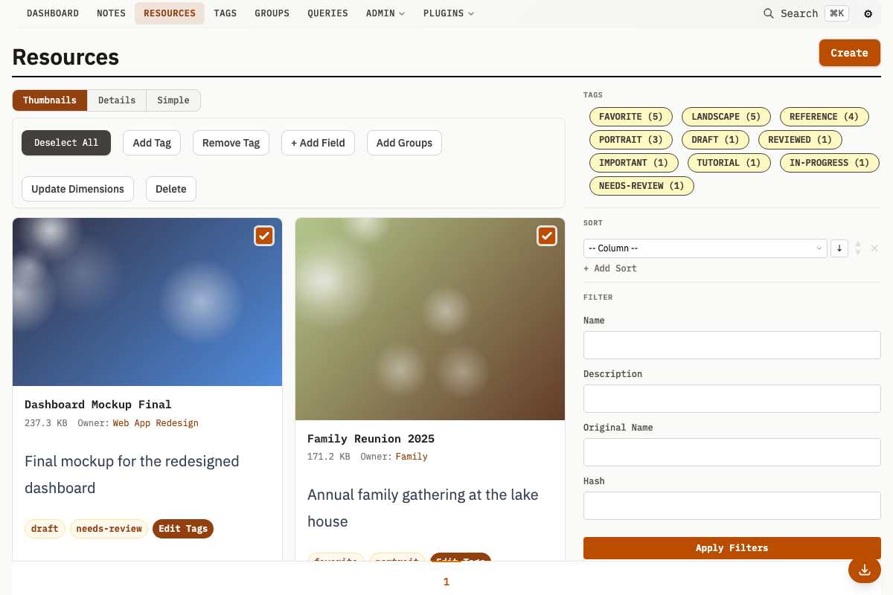
Task: Click the sort reorder up arrow
Action: (x=857, y=244)
